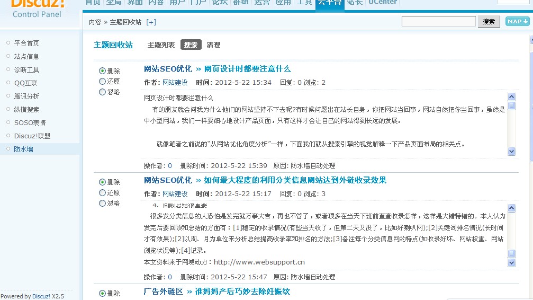The width and height of the screenshot is (533, 300).
Task: Click the first post's scrollbar thumb
Action: click(x=512, y=105)
